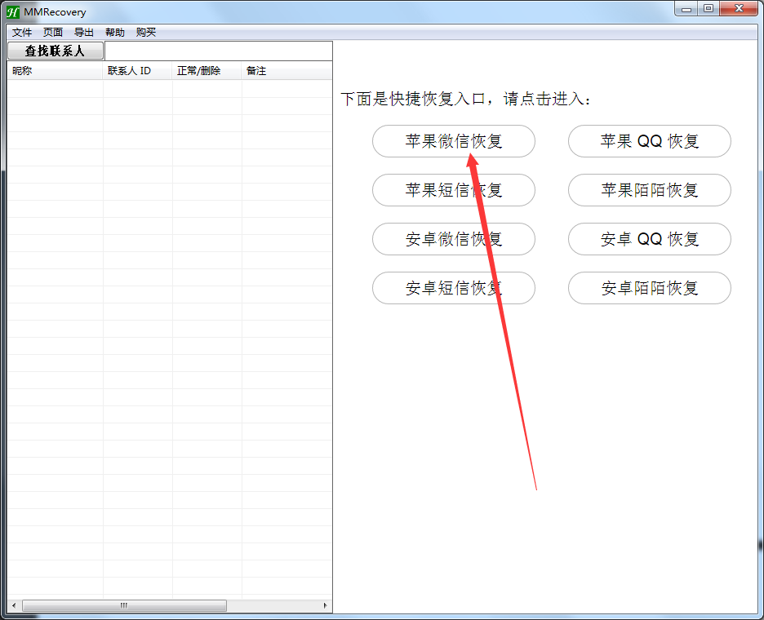
Task: Open the 文件 menu
Action: (x=21, y=32)
